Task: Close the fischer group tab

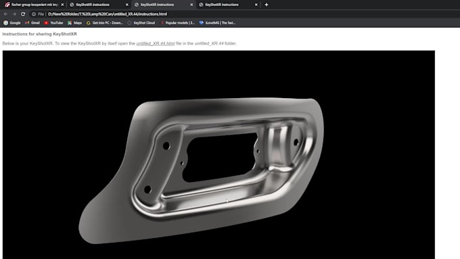Action: 62,5
